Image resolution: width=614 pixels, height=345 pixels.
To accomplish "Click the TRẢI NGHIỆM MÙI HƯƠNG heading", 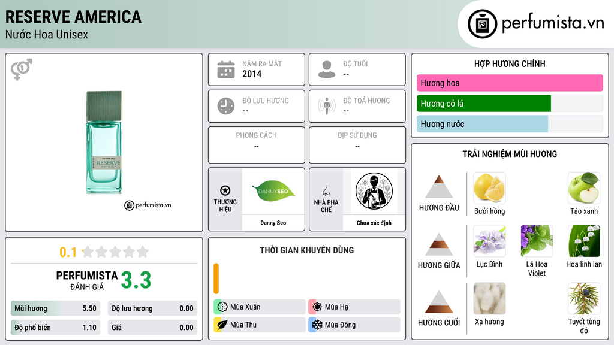I will [510, 154].
